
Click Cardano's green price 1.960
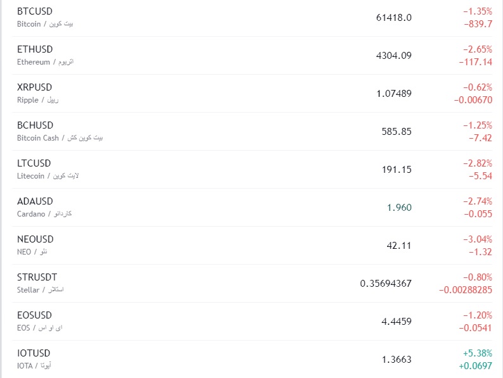pos(399,207)
